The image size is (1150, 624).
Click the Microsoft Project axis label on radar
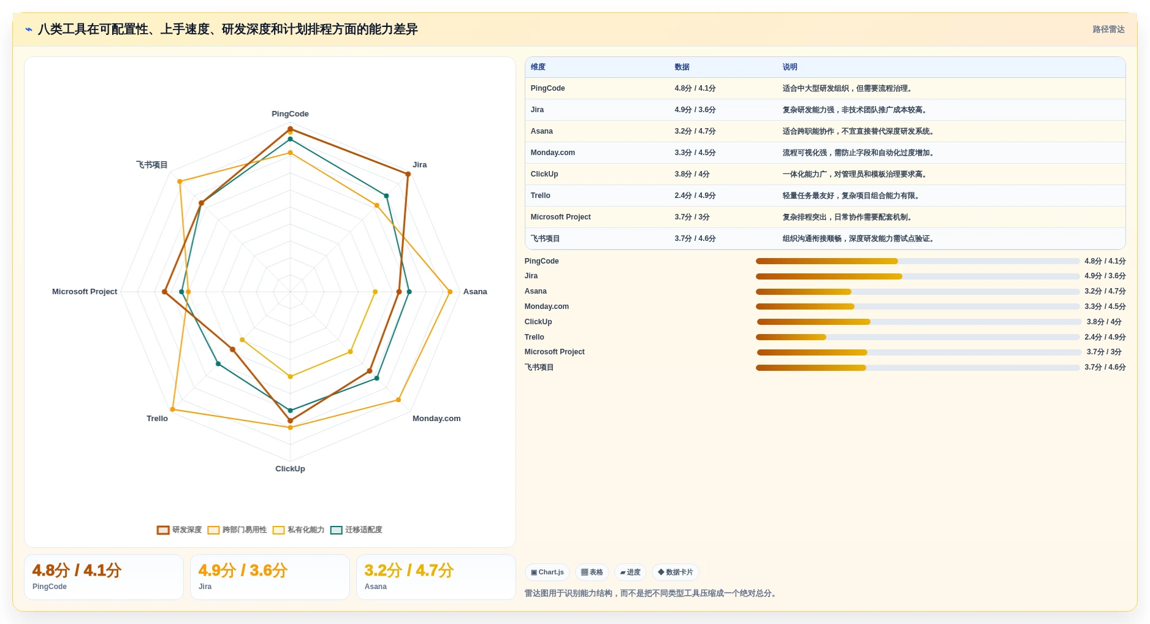85,292
